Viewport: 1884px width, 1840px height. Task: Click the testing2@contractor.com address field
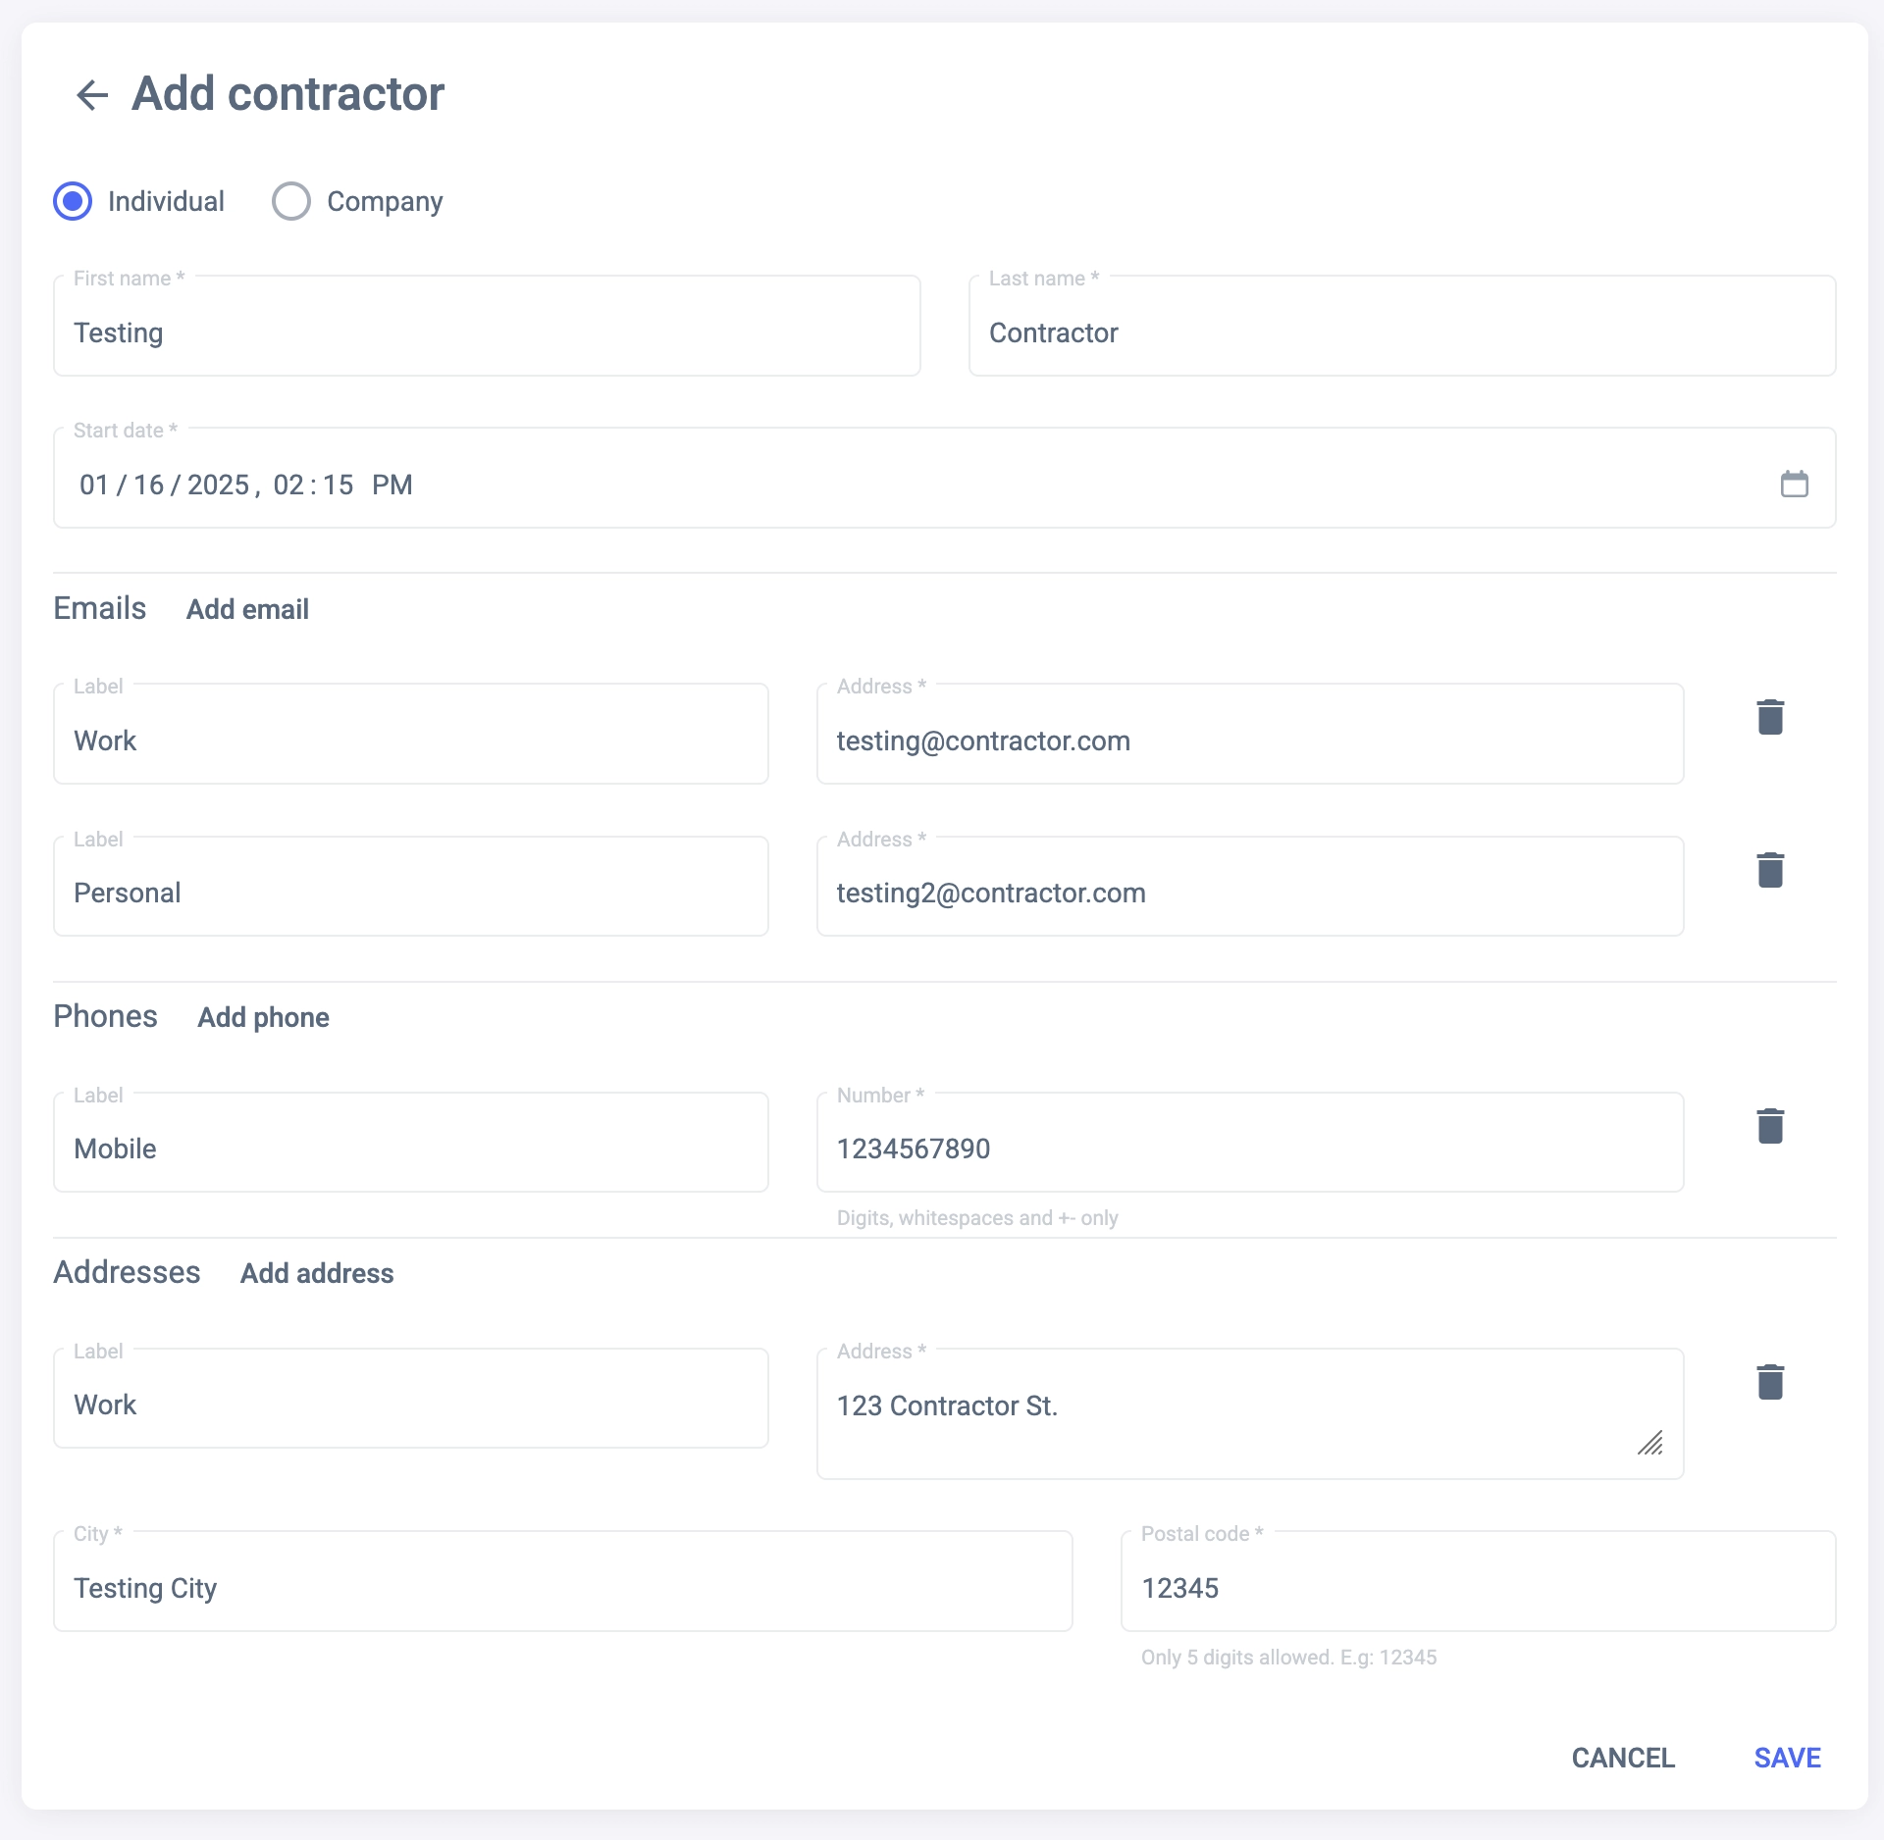1249,893
